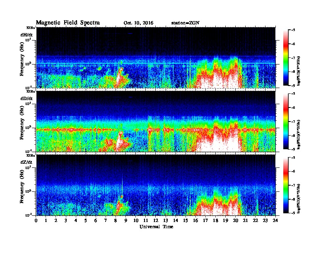Click the "-8" tick on dD/dt color bar
328x253 pixels.
click(293, 135)
